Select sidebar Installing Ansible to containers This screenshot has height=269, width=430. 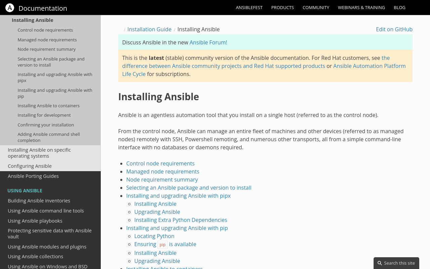click(48, 106)
